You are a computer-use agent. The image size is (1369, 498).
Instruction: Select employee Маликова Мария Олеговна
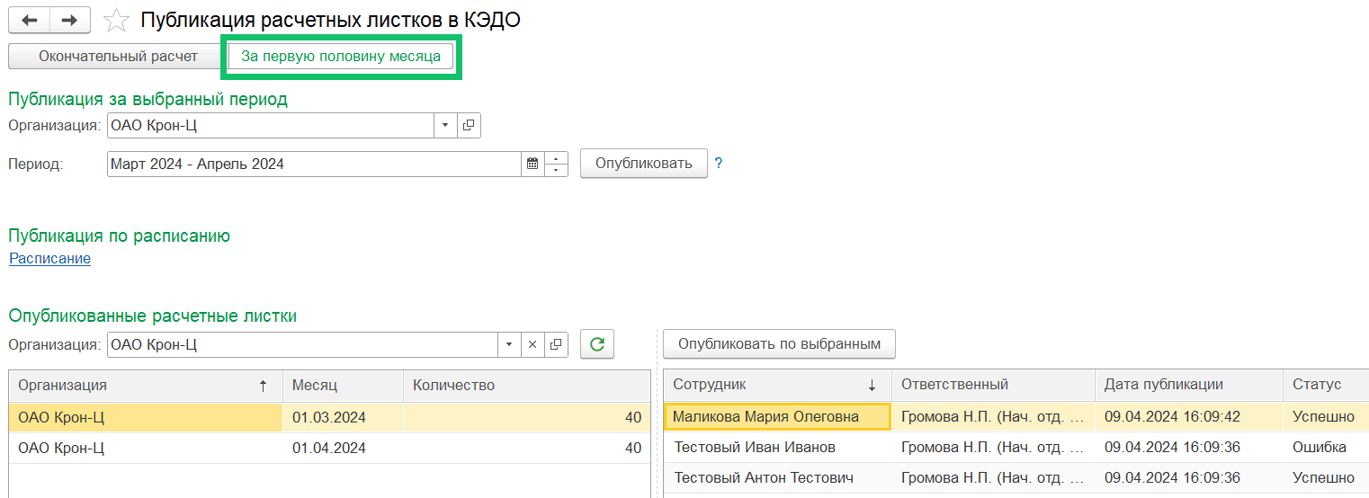777,417
